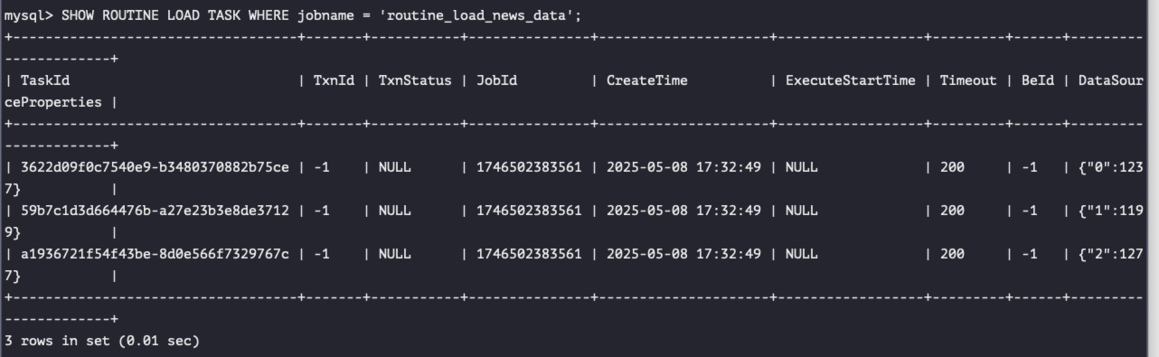Click task ID a1936721f54f43be-8d0e566f7329767c
Screen dimensions: 1159x357
click(x=155, y=255)
